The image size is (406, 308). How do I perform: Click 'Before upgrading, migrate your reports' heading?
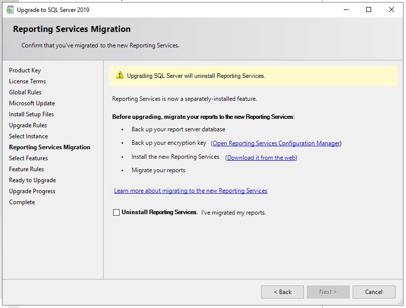(x=203, y=117)
